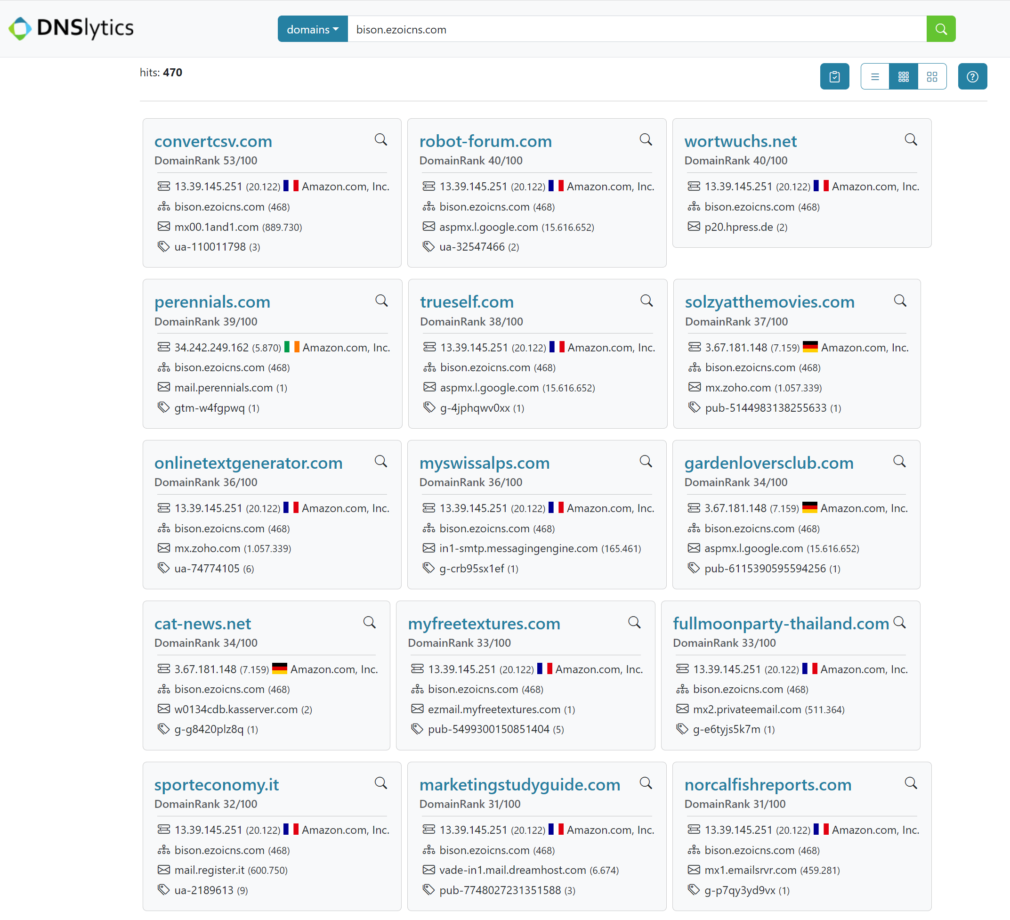Screen dimensions: 1010x920
Task: Click mail.perennials.com mail server entry
Action: click(x=224, y=388)
